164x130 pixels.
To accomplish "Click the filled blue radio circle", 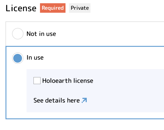I will coord(18,58).
